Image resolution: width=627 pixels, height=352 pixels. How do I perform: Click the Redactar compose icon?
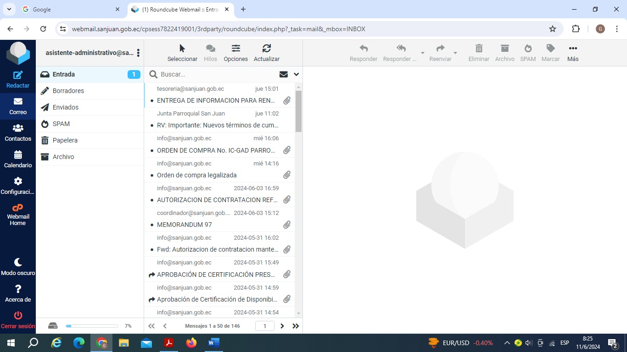tap(18, 76)
